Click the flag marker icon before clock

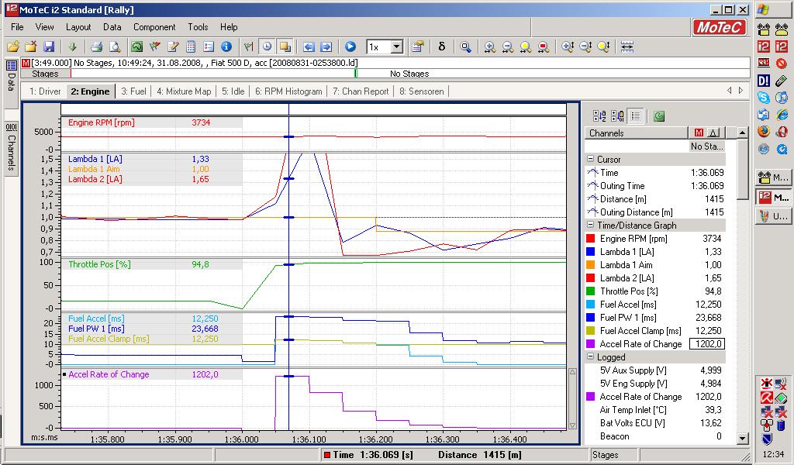(248, 47)
